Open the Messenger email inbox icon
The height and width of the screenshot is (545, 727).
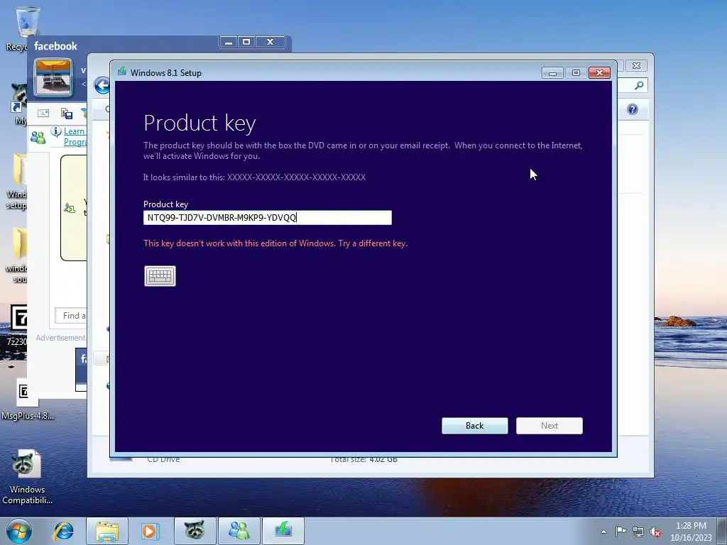43,113
